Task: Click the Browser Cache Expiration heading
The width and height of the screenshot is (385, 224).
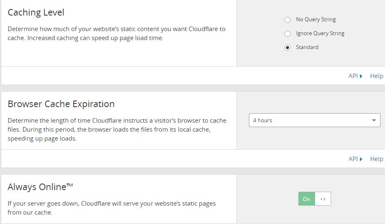Action: pos(61,104)
